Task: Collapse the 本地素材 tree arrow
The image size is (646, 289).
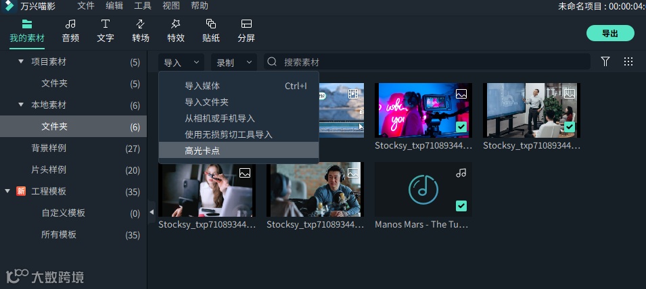Action: 21,105
